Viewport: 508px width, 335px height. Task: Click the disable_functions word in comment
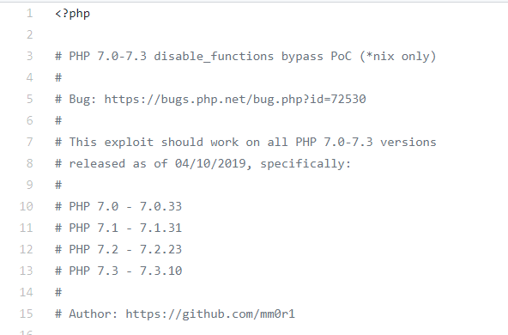point(214,57)
